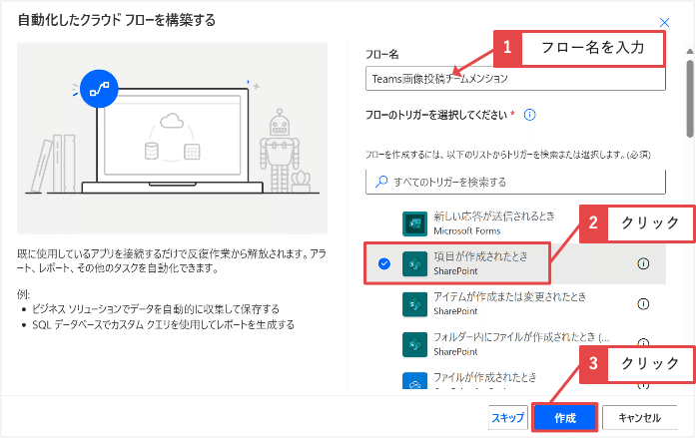Click OneDrive icon for ファイルが作成されたとき
The image size is (696, 438).
[x=414, y=381]
